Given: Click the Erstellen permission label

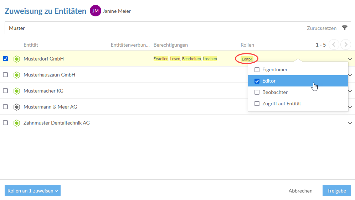Looking at the screenshot, I should pos(161,59).
